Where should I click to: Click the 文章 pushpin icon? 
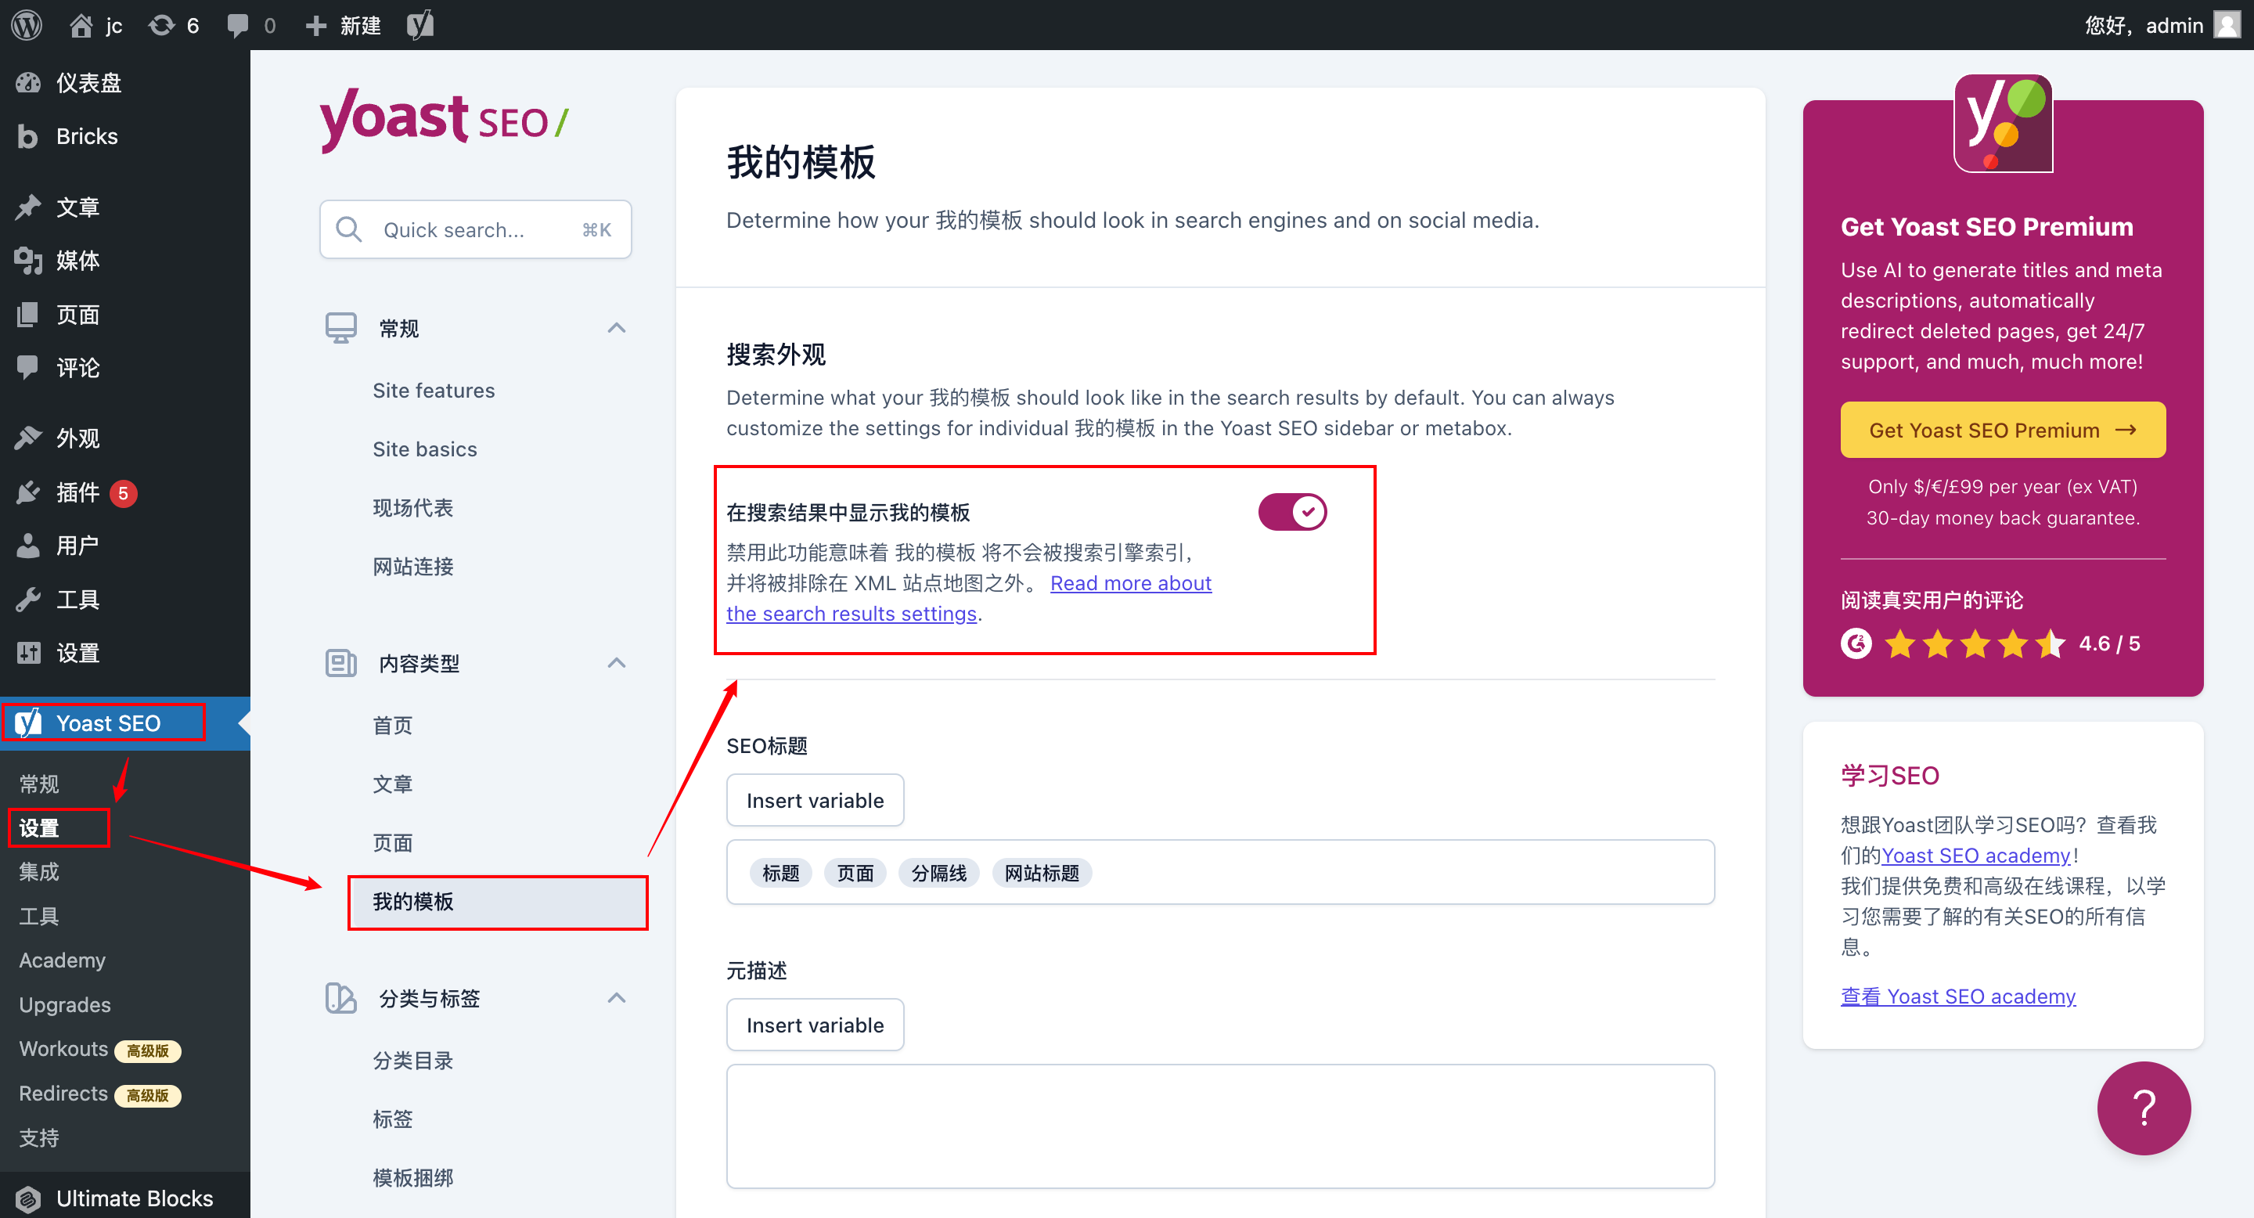(x=28, y=207)
